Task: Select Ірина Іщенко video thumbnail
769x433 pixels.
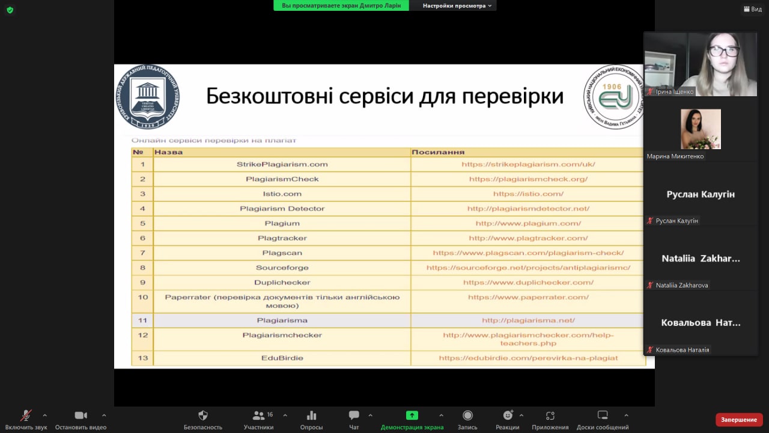Action: pos(701,64)
